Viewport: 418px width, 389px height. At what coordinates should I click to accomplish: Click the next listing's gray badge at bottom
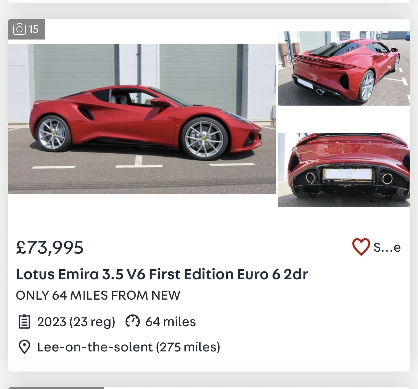56,388
